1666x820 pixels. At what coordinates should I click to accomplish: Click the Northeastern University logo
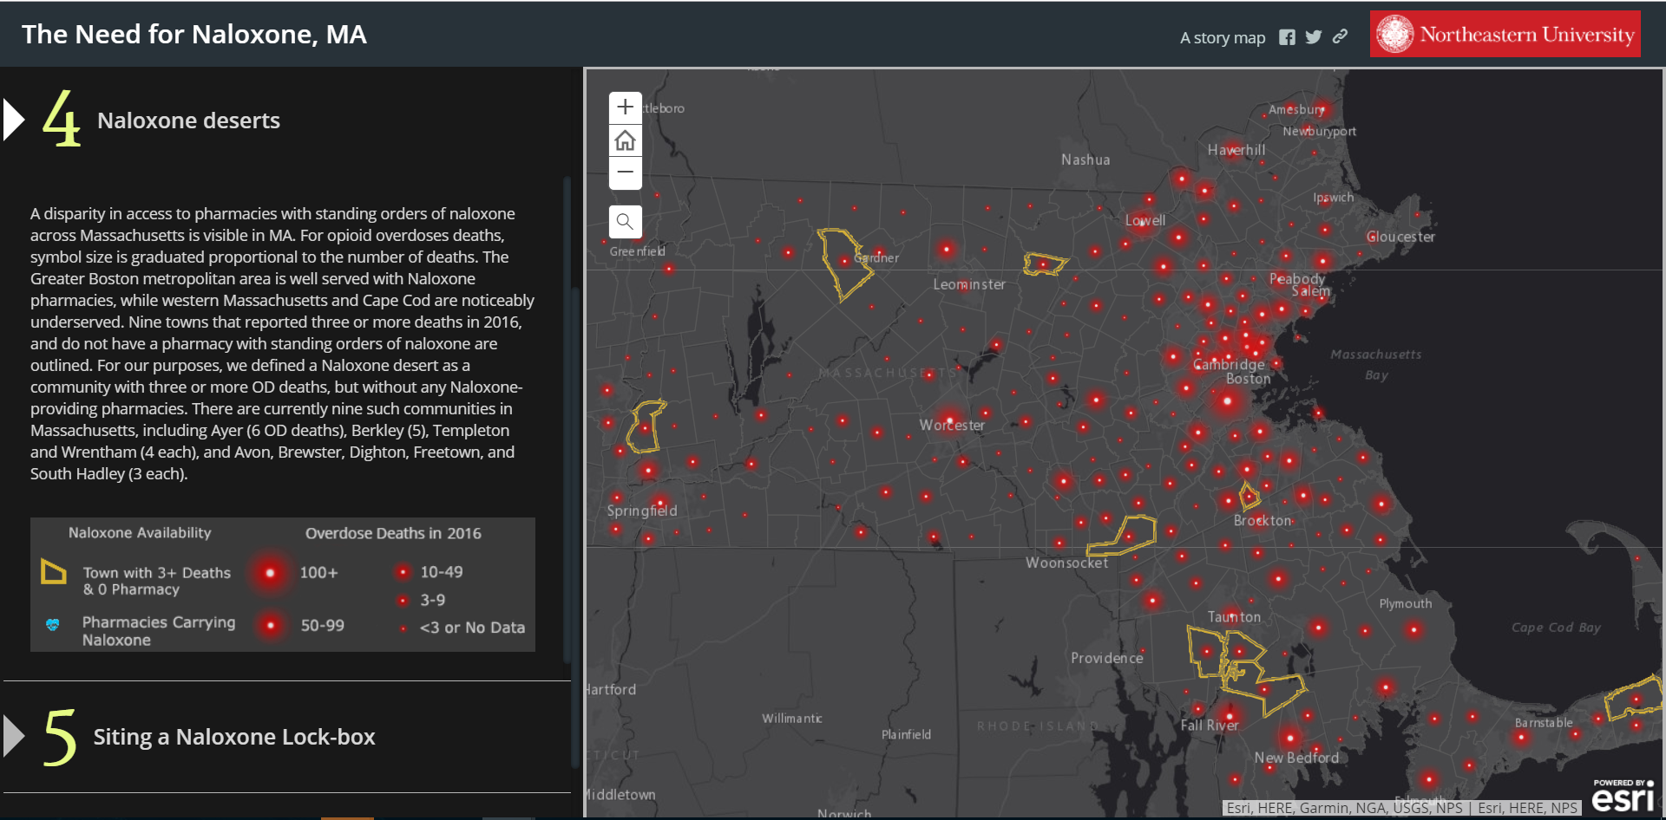[1505, 35]
